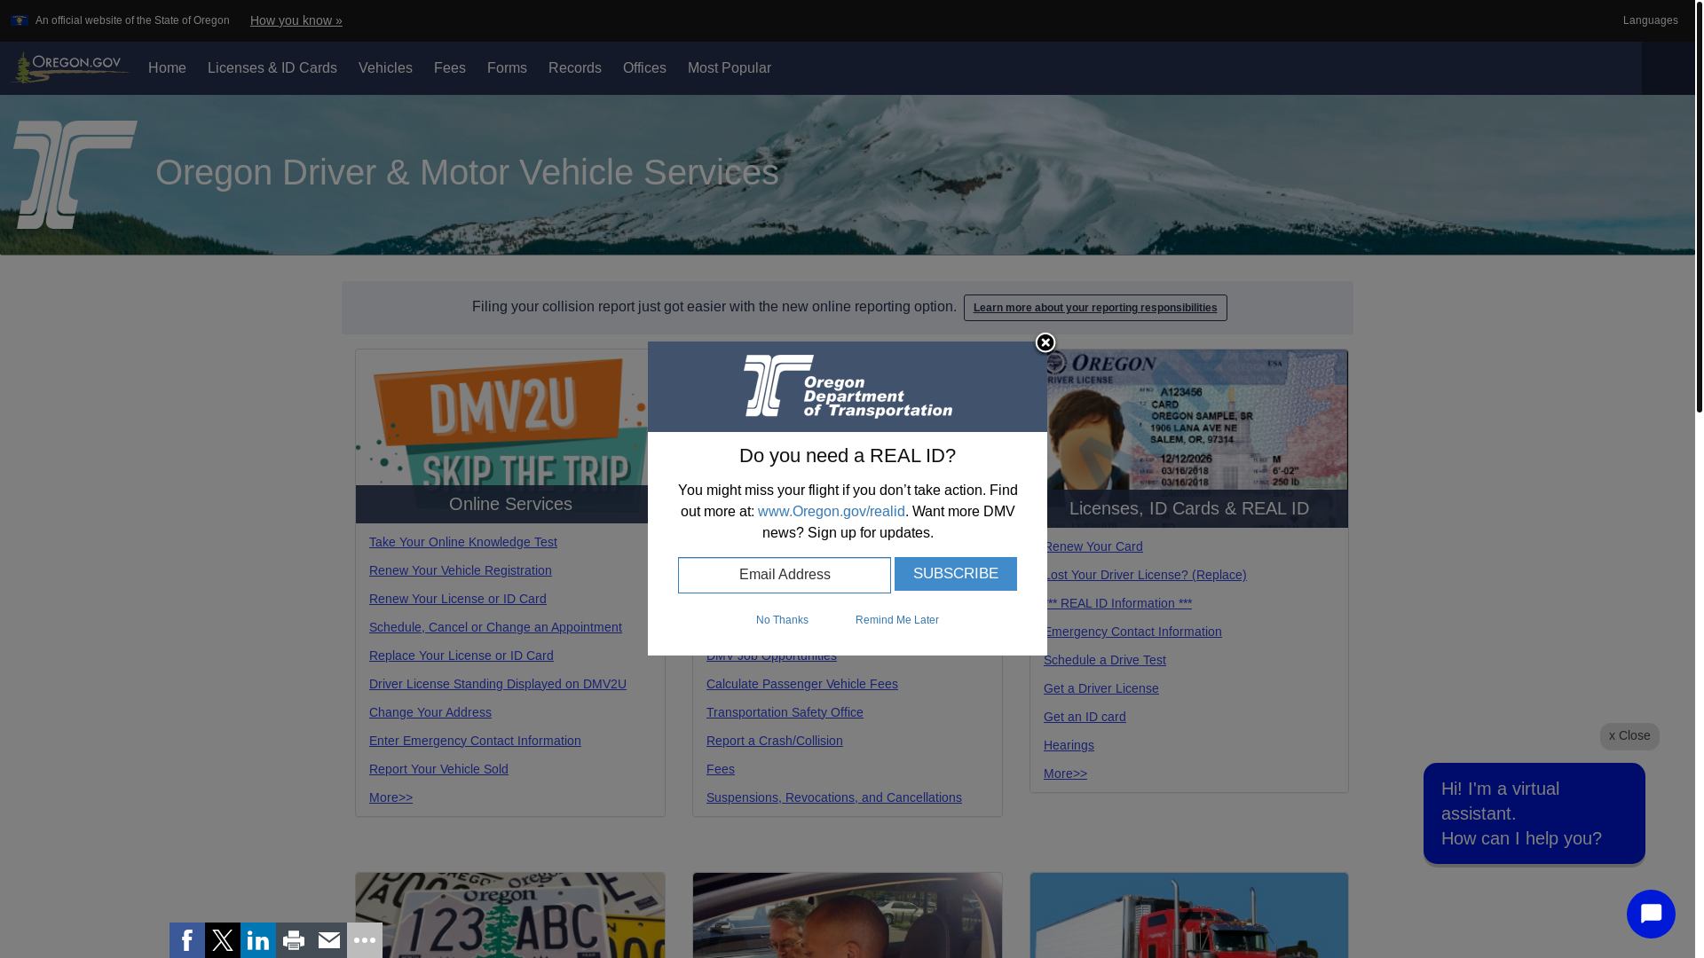
Task: Open 'Suspensions, Revocations, and Cancellations' link
Action: (x=834, y=797)
